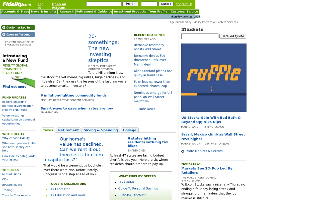
Task: Open Smart ways to save when rates are low
Action: (77, 108)
